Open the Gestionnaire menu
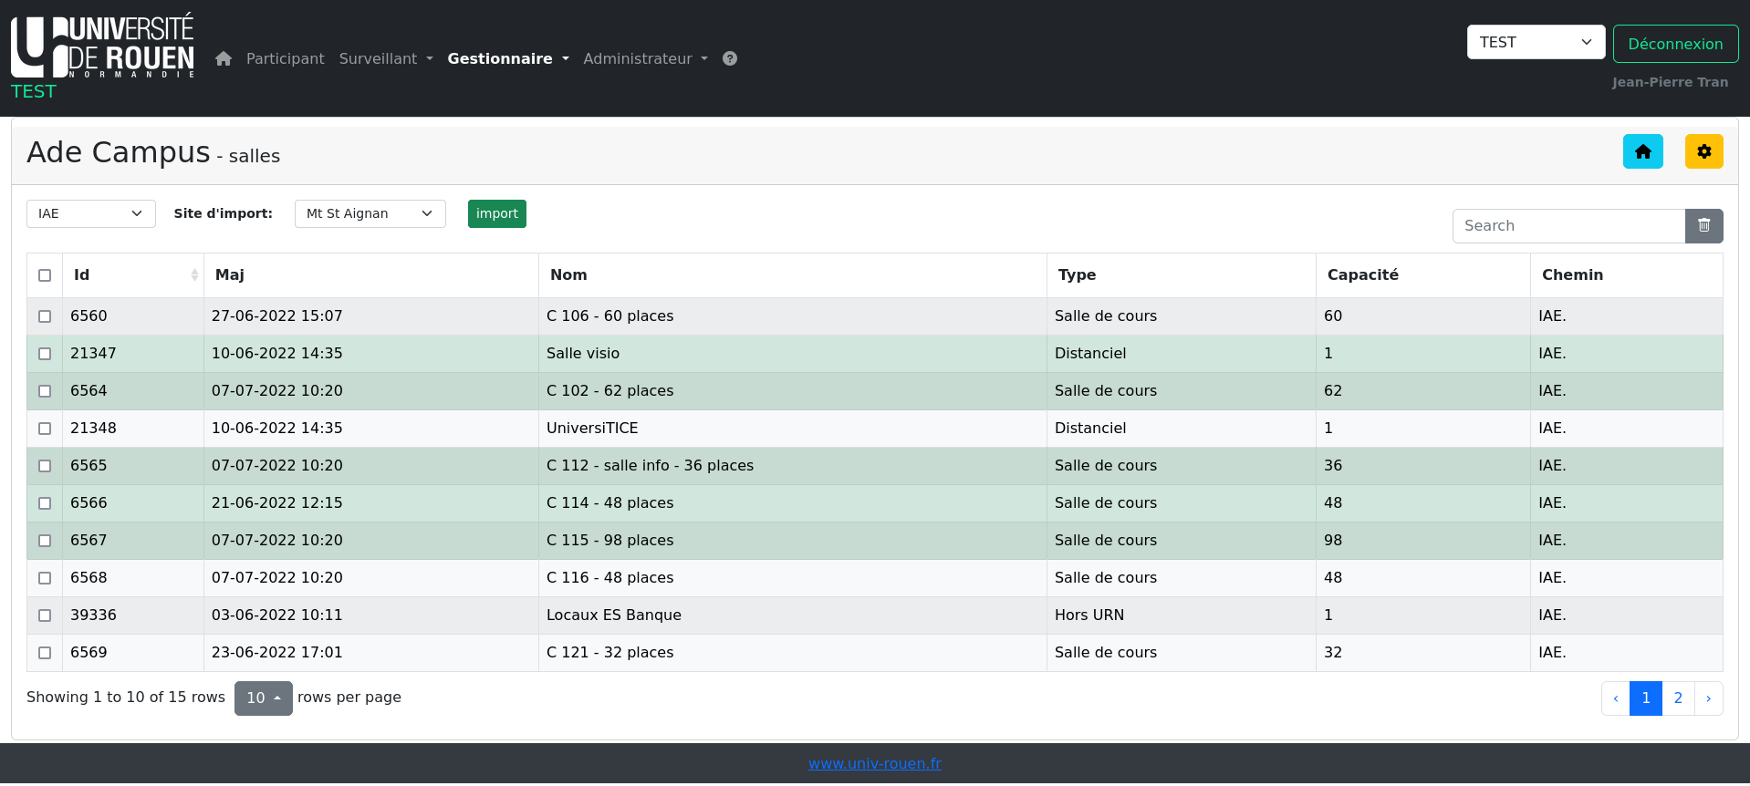This screenshot has height=786, width=1750. 507,59
